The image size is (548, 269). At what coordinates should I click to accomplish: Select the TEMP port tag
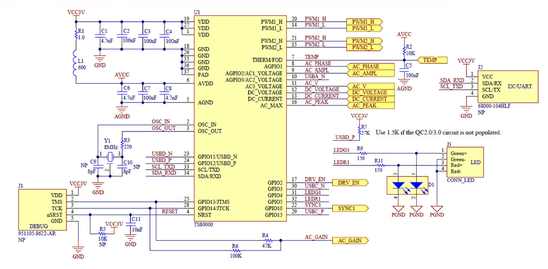pyautogui.click(x=432, y=60)
